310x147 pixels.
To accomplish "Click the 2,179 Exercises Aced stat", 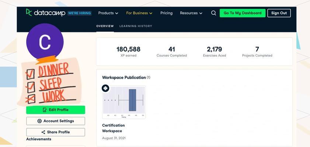I will tap(214, 51).
